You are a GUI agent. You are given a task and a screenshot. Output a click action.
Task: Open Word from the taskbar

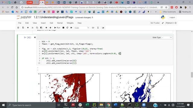[115, 105]
